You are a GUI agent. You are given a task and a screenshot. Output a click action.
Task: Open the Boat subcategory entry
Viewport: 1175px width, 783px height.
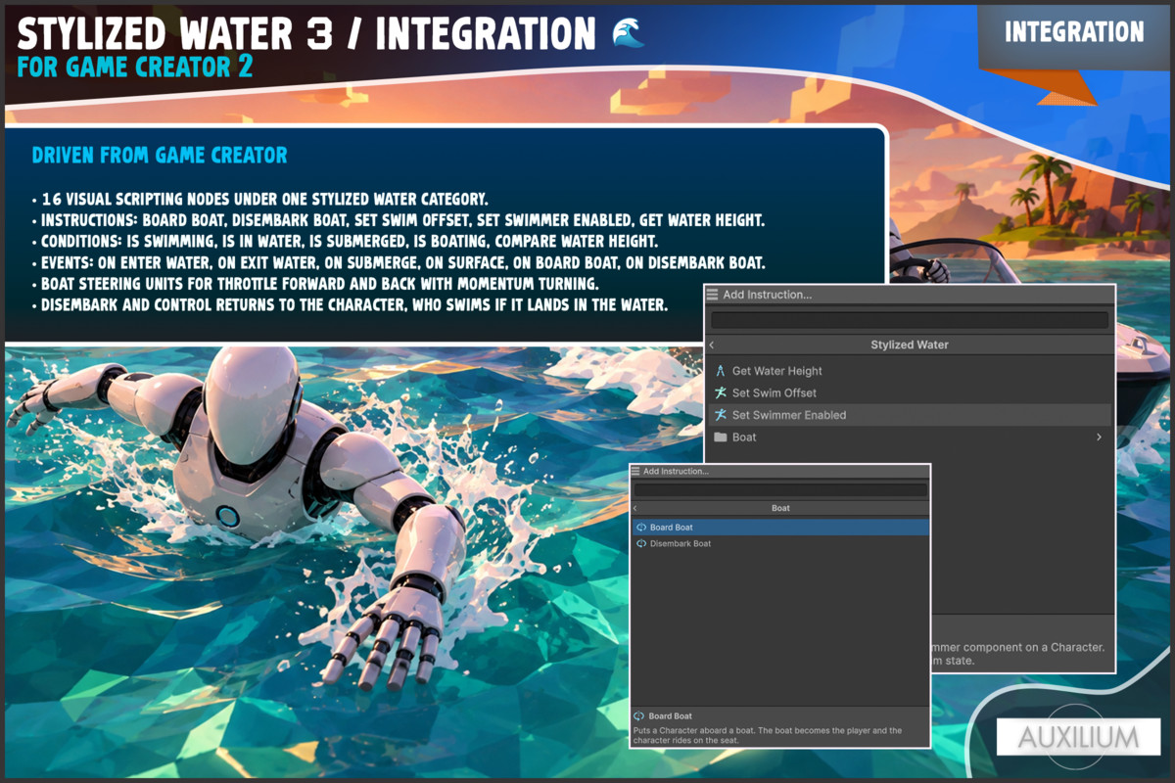910,438
